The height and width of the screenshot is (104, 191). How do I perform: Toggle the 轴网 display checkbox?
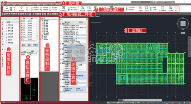[x=44, y=22]
